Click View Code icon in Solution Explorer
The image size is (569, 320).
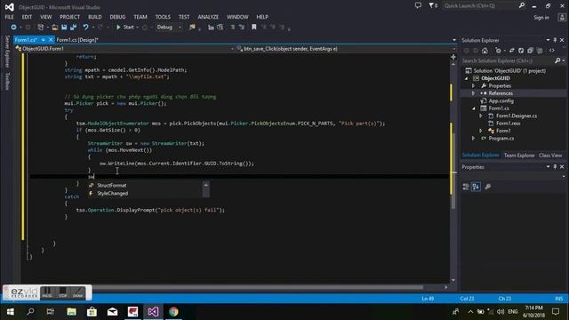point(552,51)
